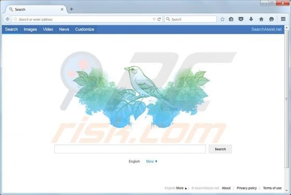Reload the page with the refresh icon

click(x=159, y=19)
